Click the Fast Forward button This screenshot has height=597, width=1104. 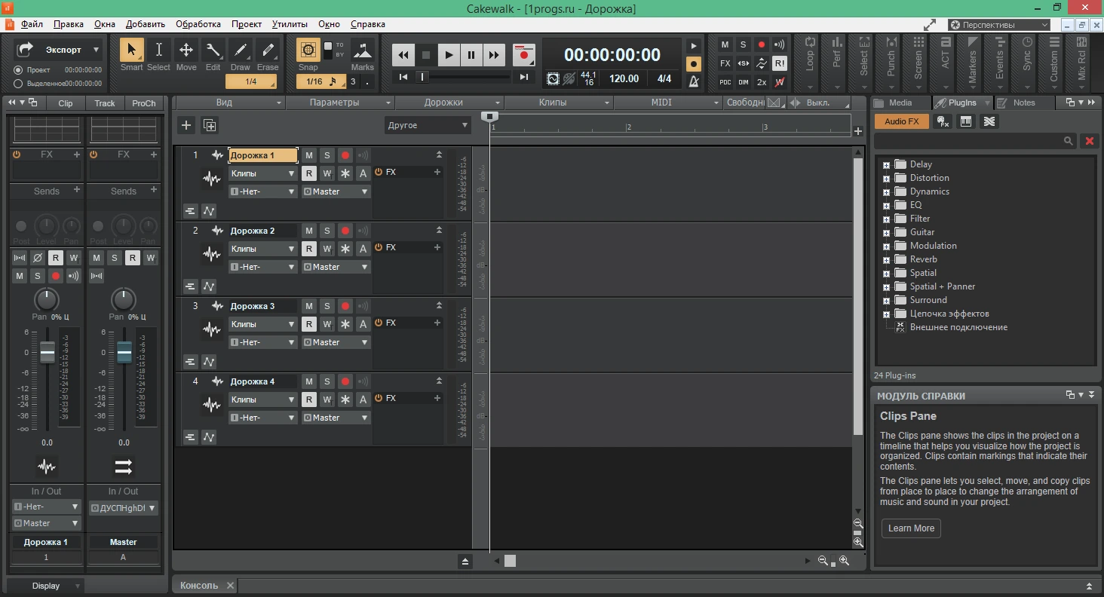pyautogui.click(x=494, y=55)
